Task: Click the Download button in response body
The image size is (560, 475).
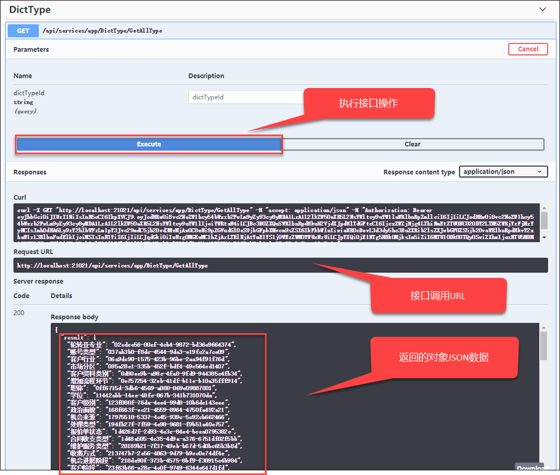Action: pos(529,468)
